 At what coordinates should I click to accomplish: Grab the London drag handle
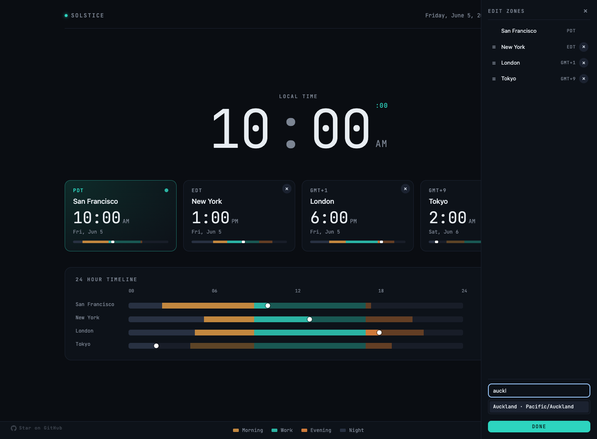tap(494, 63)
